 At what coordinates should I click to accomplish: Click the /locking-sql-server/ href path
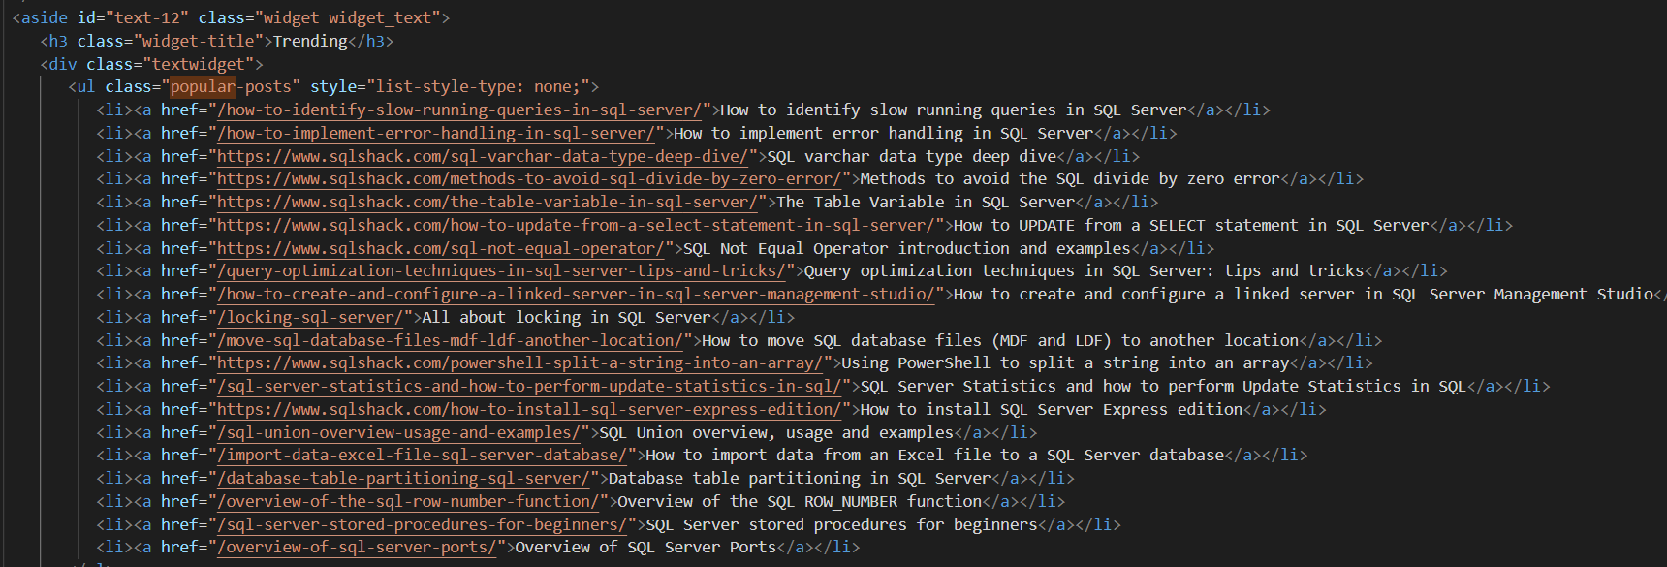pos(310,318)
